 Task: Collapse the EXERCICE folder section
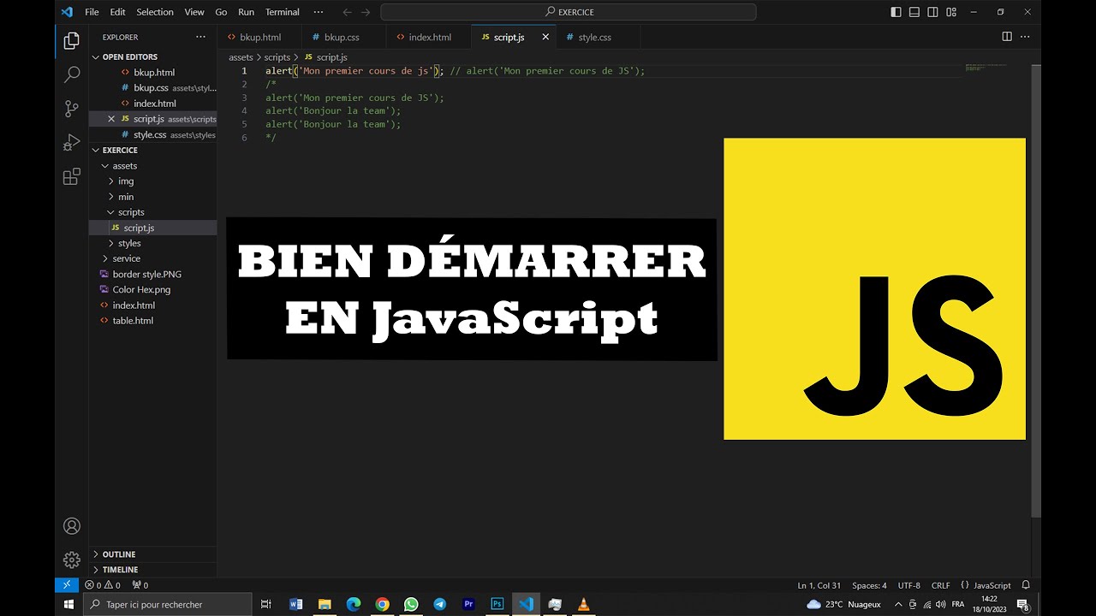(152, 150)
